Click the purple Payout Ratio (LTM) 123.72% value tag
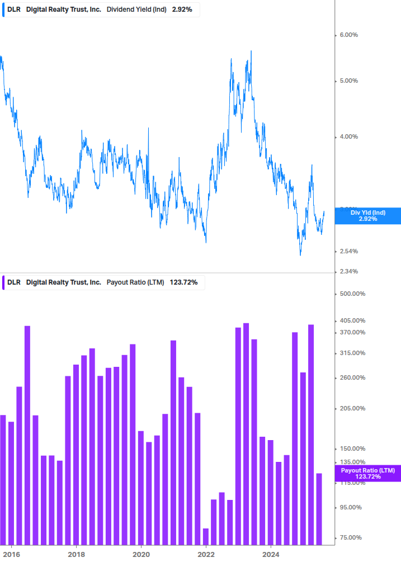Viewport: 401px width, 562px height. [x=367, y=474]
